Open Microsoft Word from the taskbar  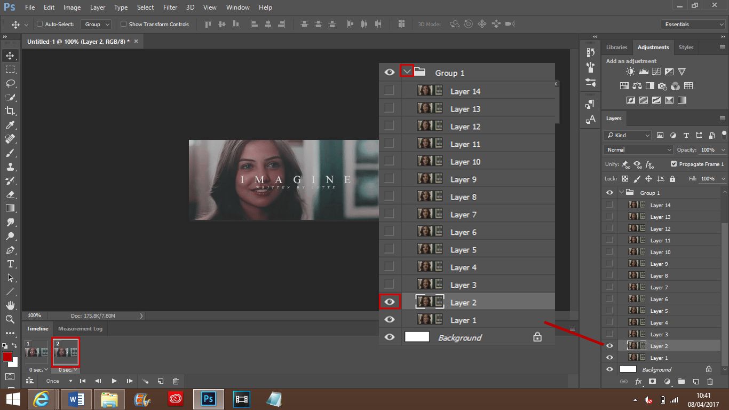tap(76, 399)
